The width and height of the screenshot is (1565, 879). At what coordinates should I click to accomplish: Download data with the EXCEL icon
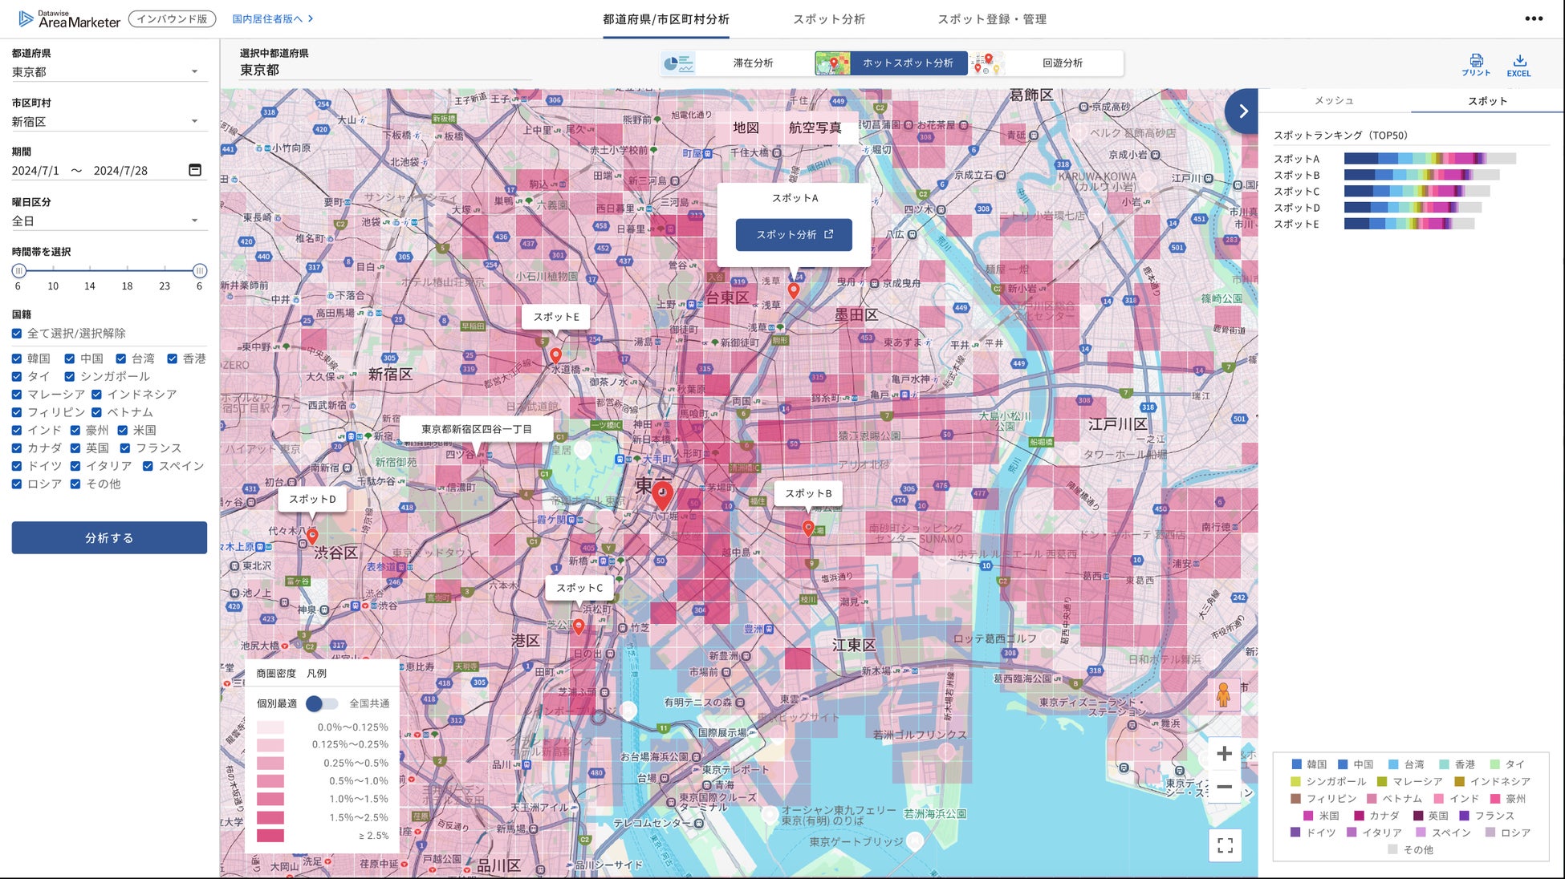[1518, 61]
